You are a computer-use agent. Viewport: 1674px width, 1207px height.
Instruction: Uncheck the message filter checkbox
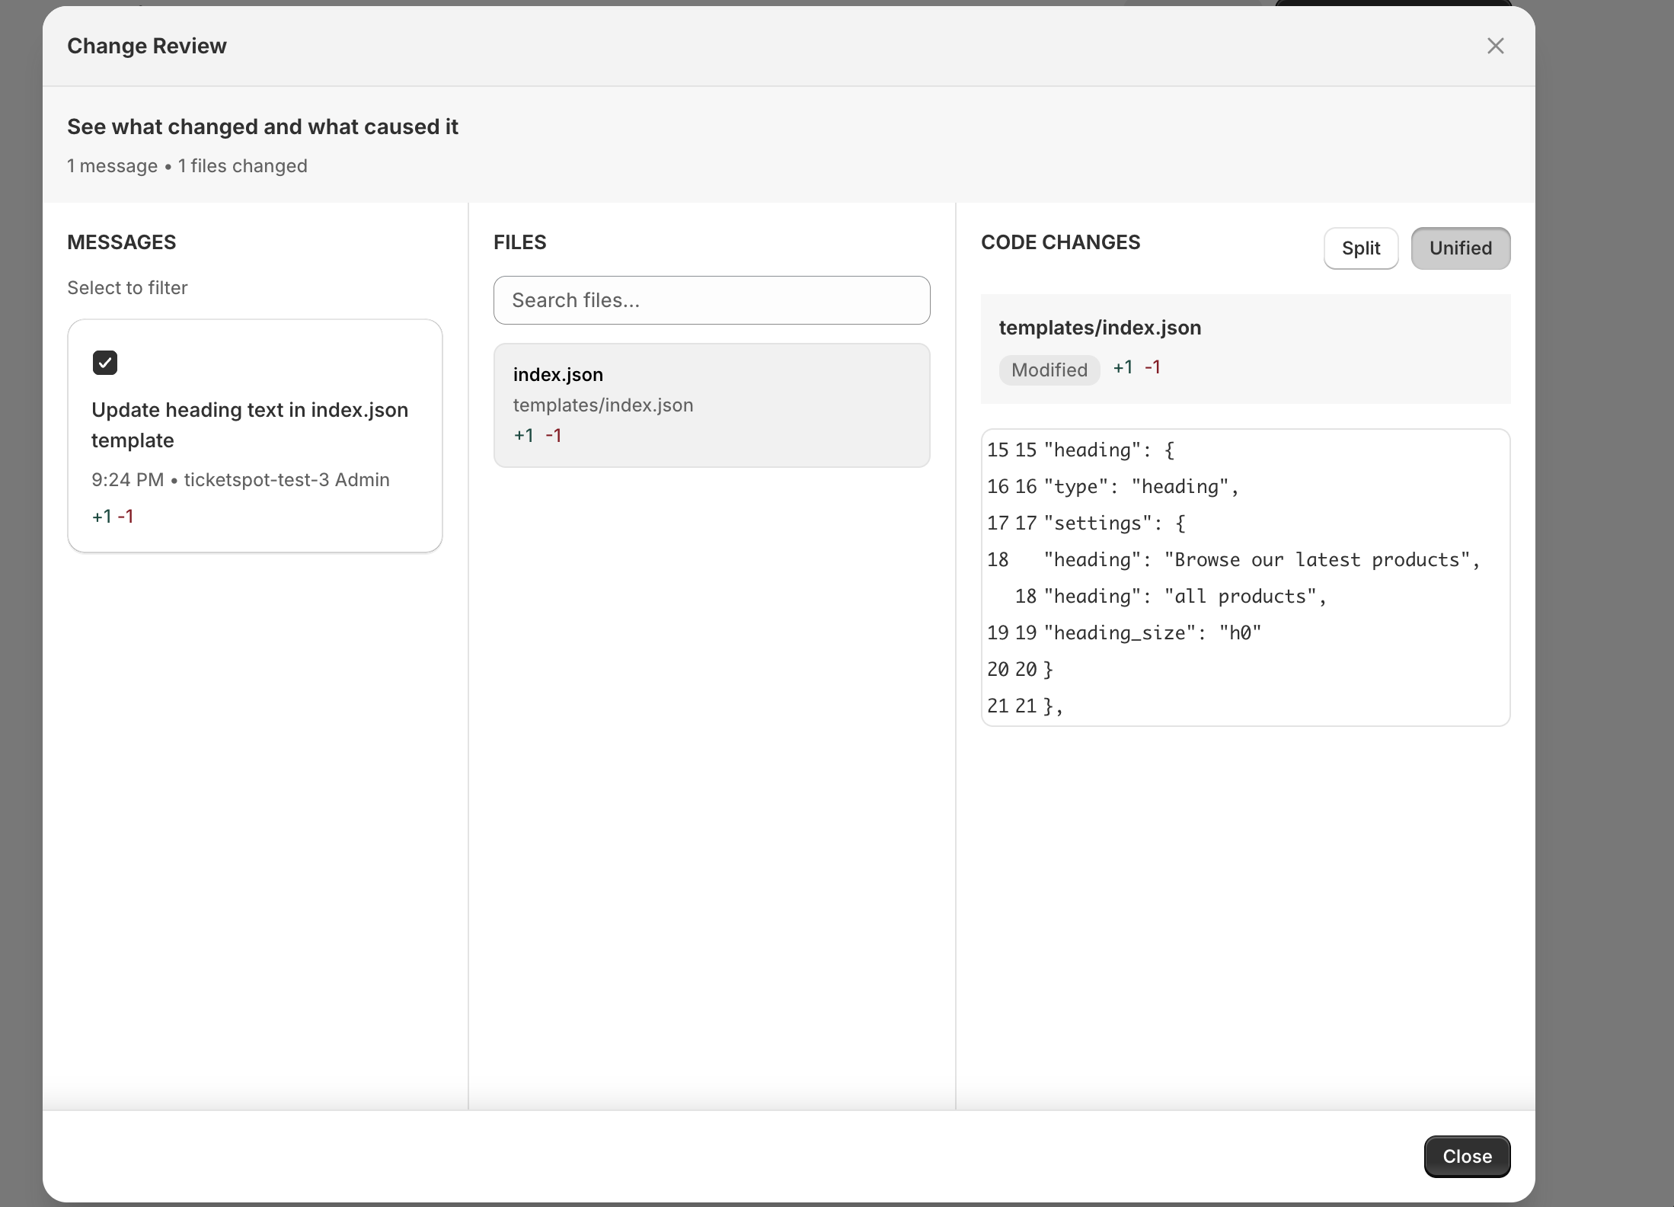coord(105,363)
